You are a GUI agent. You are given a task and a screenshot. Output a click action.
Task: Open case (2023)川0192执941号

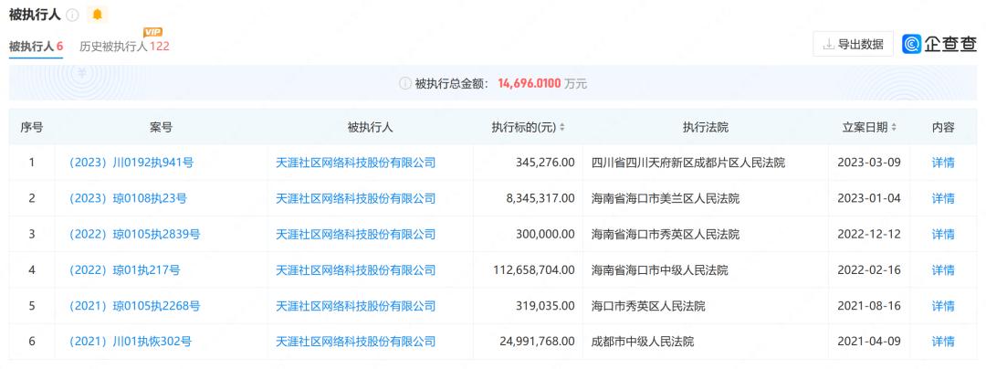coord(131,163)
